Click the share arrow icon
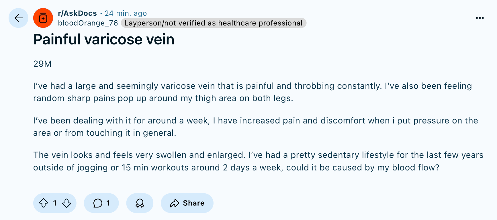Screen dimensions: 497x220 (175, 203)
